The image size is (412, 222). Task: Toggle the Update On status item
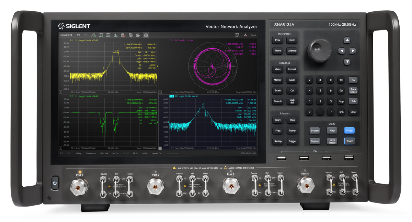(x=156, y=153)
